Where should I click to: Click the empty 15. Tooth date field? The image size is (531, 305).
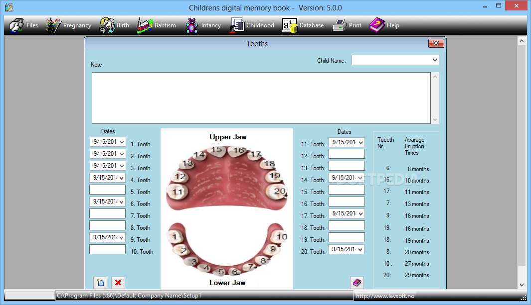click(347, 190)
